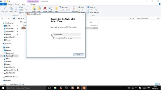Switch to the Share ribbon tab
The image size is (161, 90).
pyautogui.click(x=17, y=4)
